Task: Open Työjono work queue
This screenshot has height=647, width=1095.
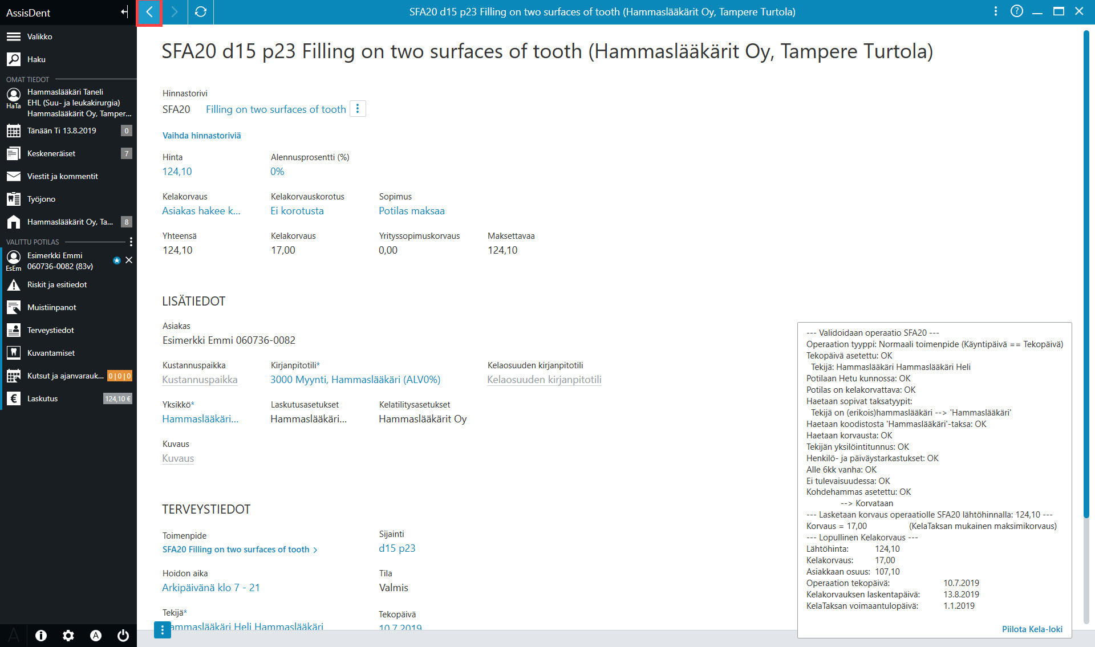Action: 68,199
